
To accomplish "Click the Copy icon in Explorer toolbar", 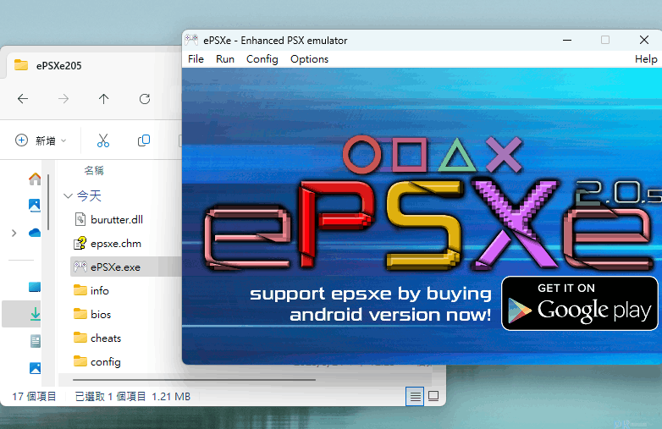I will coord(144,140).
